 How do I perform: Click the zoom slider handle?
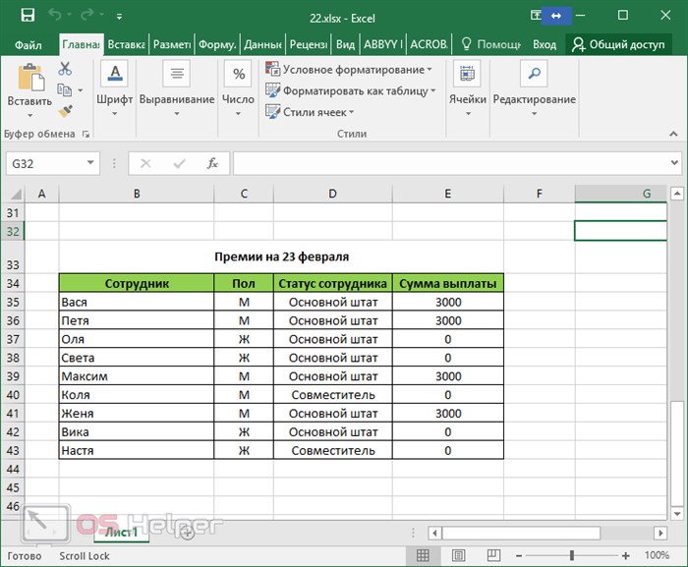[x=572, y=555]
